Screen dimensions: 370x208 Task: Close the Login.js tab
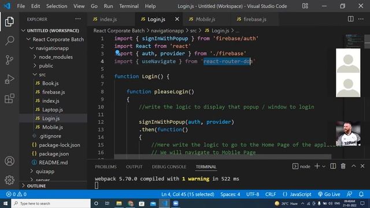tap(177, 19)
